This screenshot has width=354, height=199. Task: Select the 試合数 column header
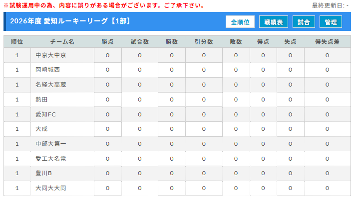tap(139, 42)
